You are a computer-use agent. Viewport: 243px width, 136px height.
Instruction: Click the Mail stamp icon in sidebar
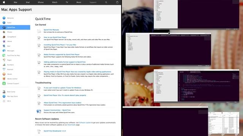(4, 46)
